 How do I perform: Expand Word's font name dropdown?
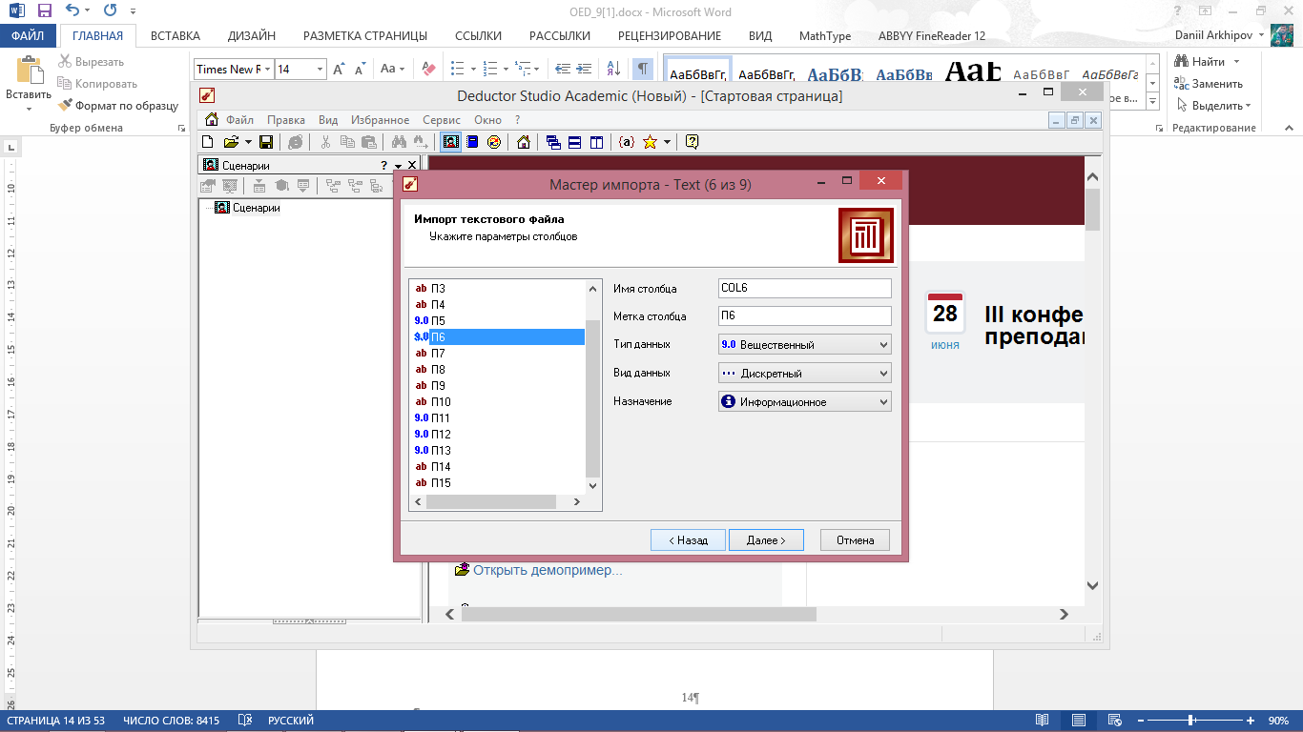(x=268, y=69)
